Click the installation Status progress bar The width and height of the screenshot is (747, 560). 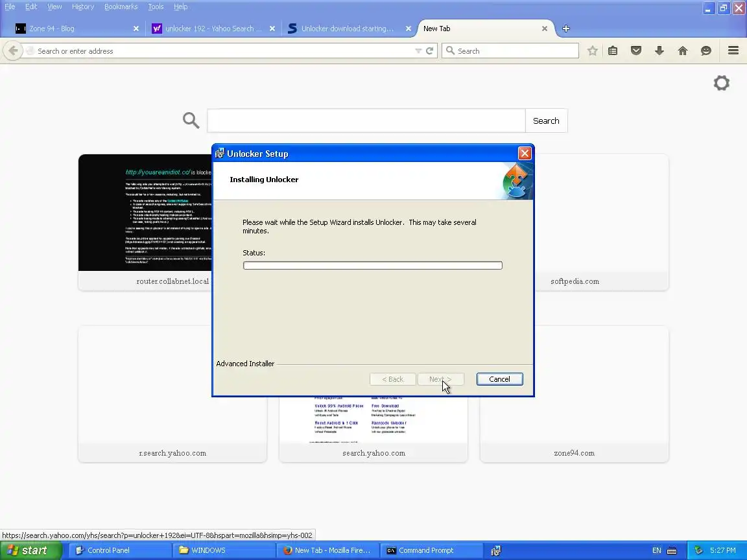pyautogui.click(x=373, y=265)
